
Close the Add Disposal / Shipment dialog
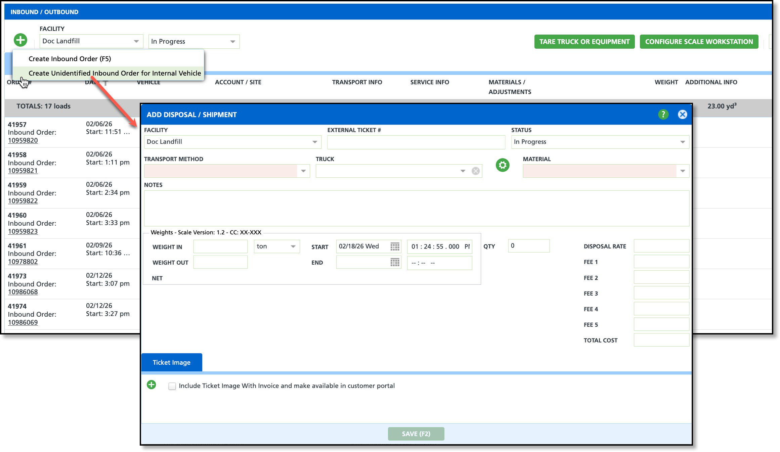click(x=682, y=115)
